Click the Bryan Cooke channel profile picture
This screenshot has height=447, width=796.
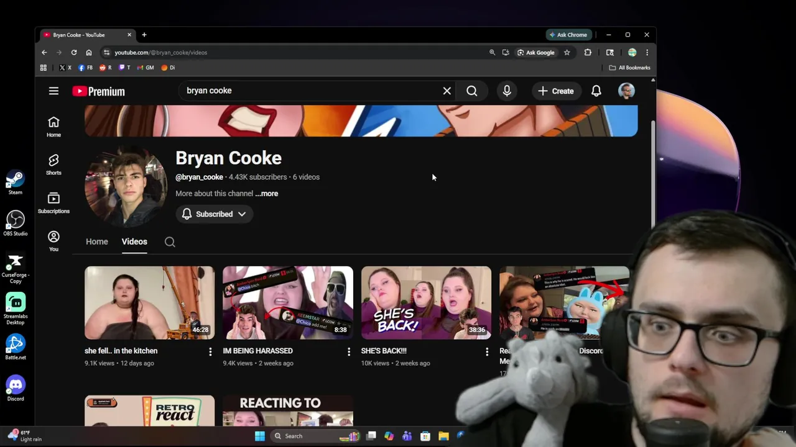click(x=126, y=187)
